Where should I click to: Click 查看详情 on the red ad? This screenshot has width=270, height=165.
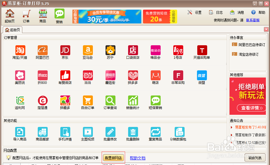(252, 108)
